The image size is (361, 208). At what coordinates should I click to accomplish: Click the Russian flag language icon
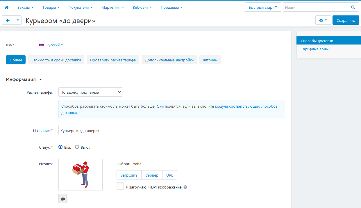coord(42,45)
